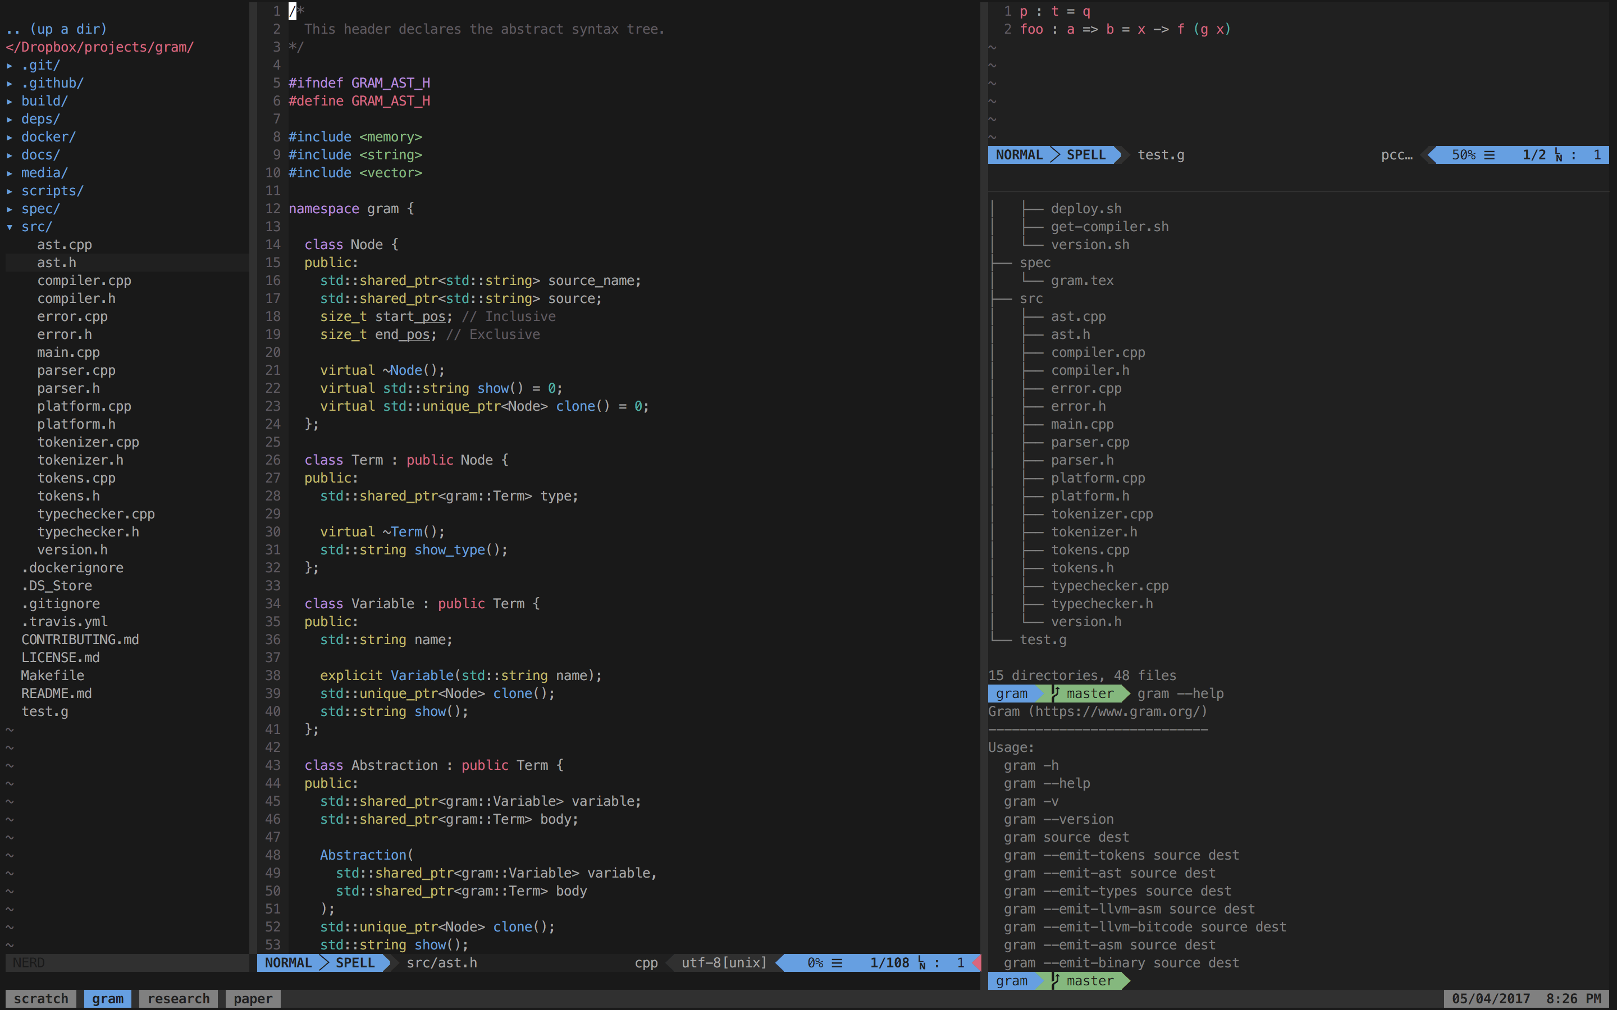Click the SPELL indicator in ast.h statusline
The width and height of the screenshot is (1617, 1010).
(x=355, y=963)
